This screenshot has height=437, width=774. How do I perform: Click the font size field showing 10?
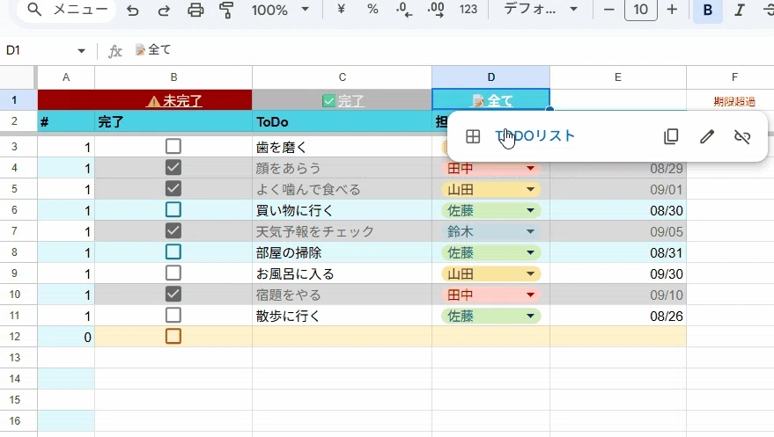pos(641,10)
